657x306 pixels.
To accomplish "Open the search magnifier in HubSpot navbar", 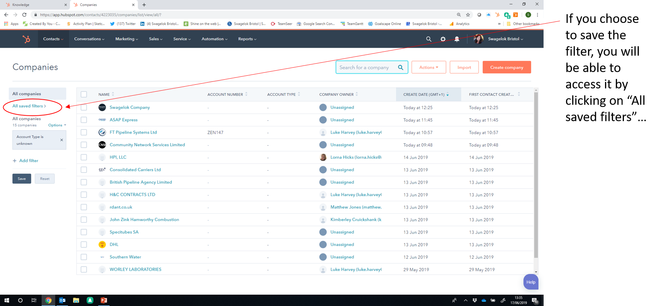I will (x=429, y=39).
